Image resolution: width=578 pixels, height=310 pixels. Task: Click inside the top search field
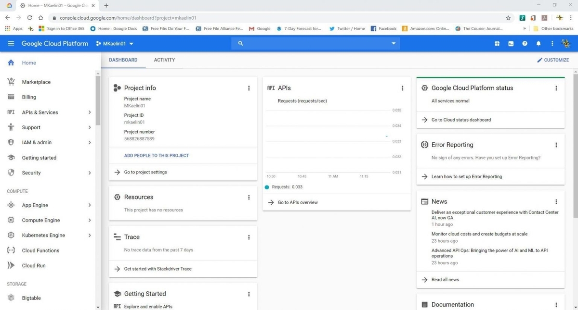(x=313, y=43)
